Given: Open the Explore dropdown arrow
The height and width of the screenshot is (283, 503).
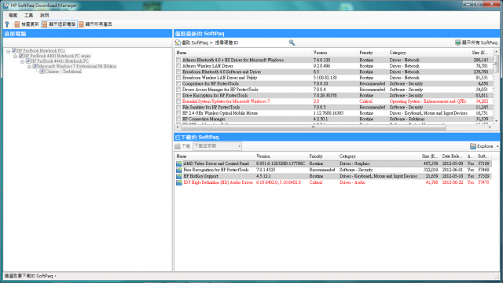Looking at the screenshot, I should [497, 146].
